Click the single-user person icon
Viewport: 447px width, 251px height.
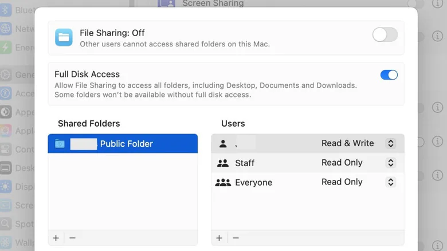pos(223,143)
